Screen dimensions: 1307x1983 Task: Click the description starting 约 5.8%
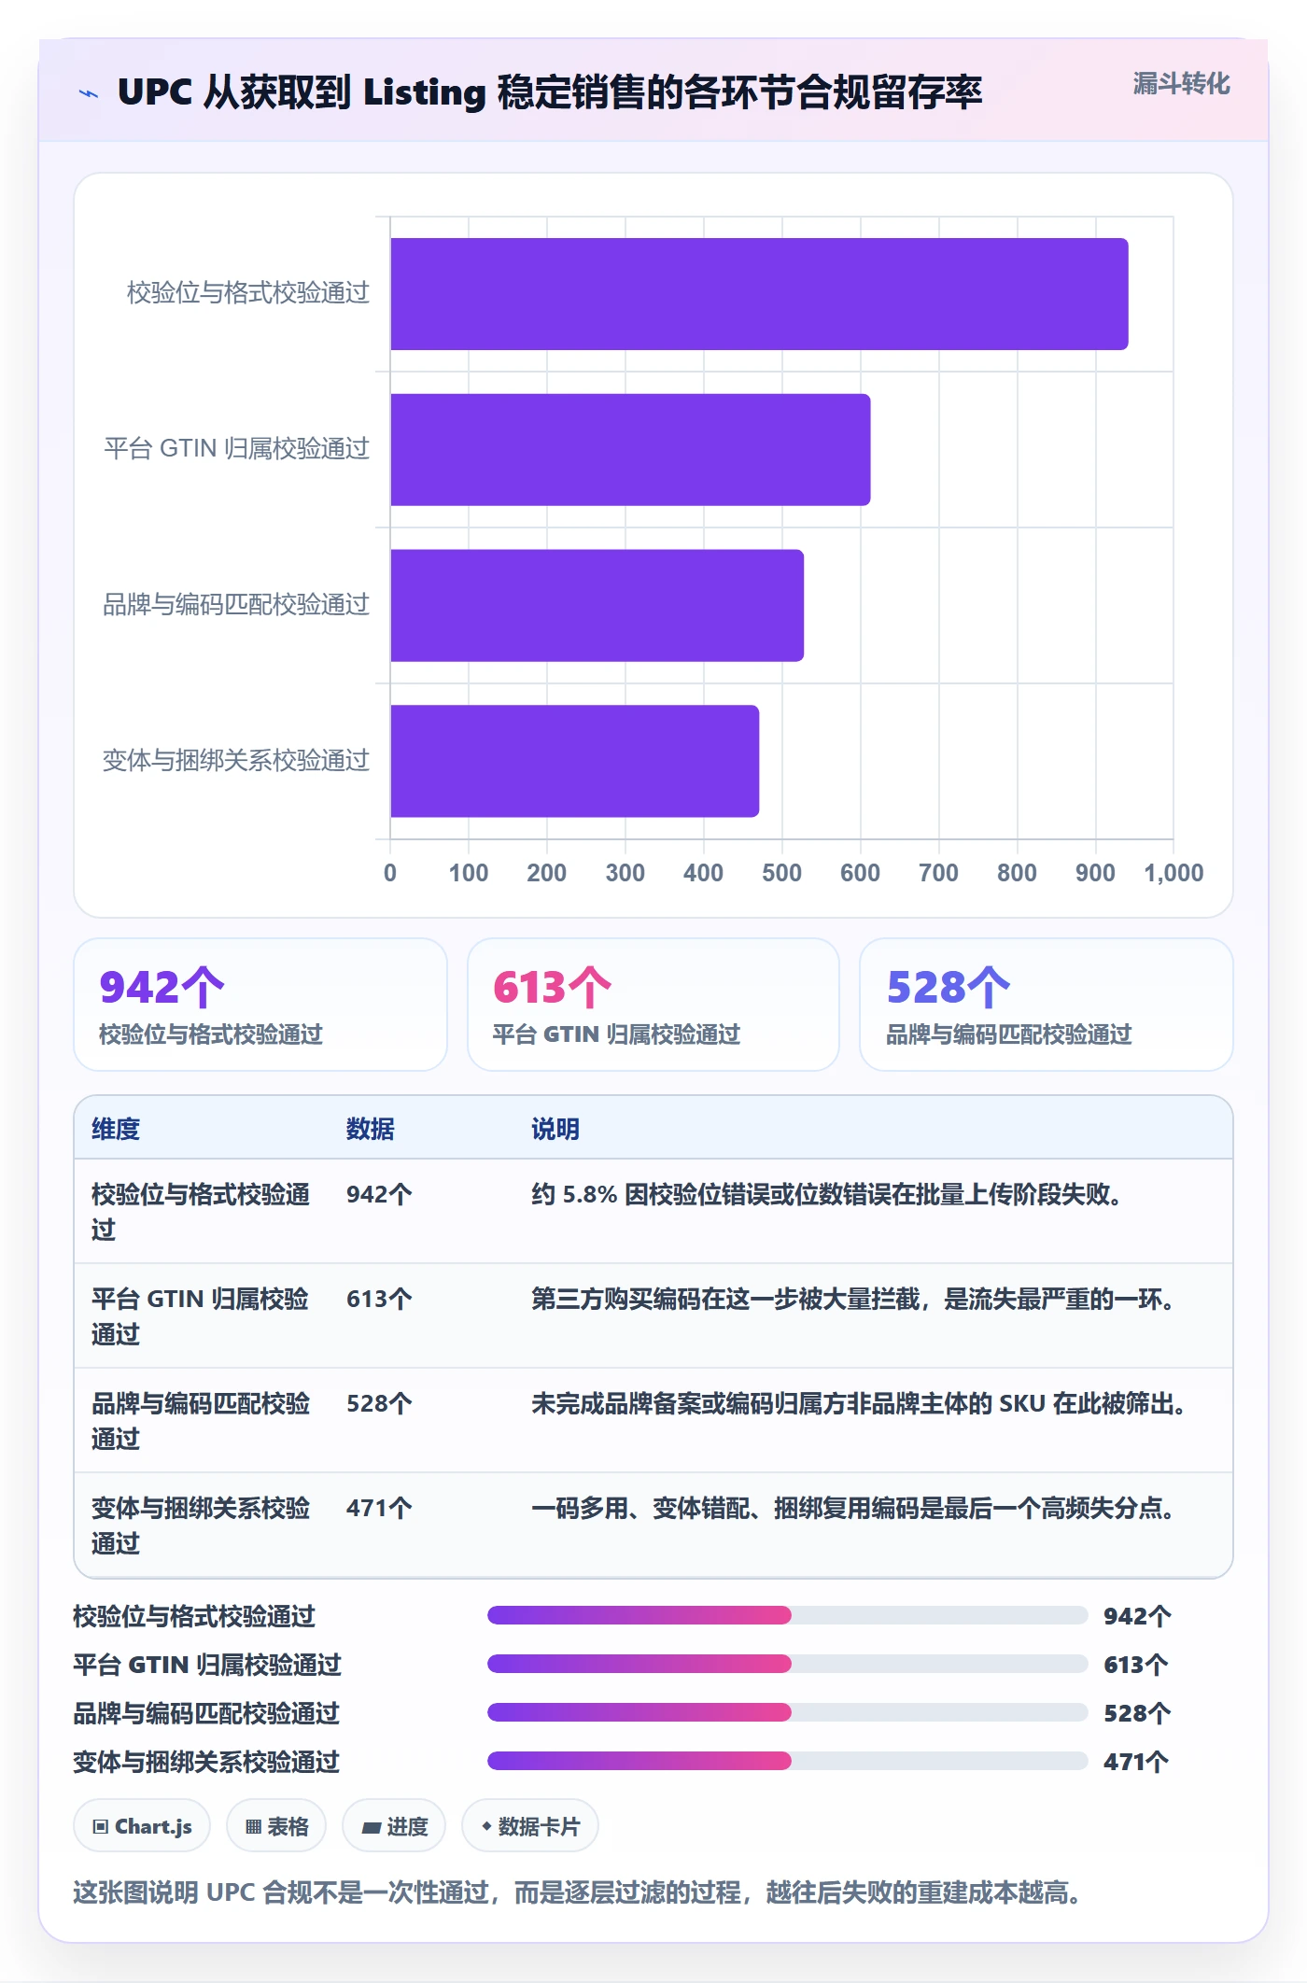click(827, 1194)
